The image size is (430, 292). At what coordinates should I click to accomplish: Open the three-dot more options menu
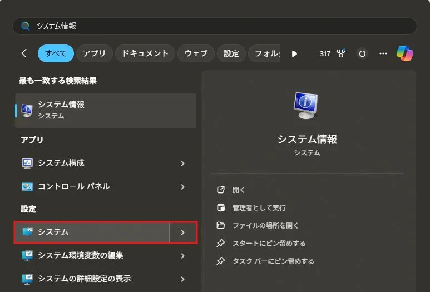[x=383, y=53]
